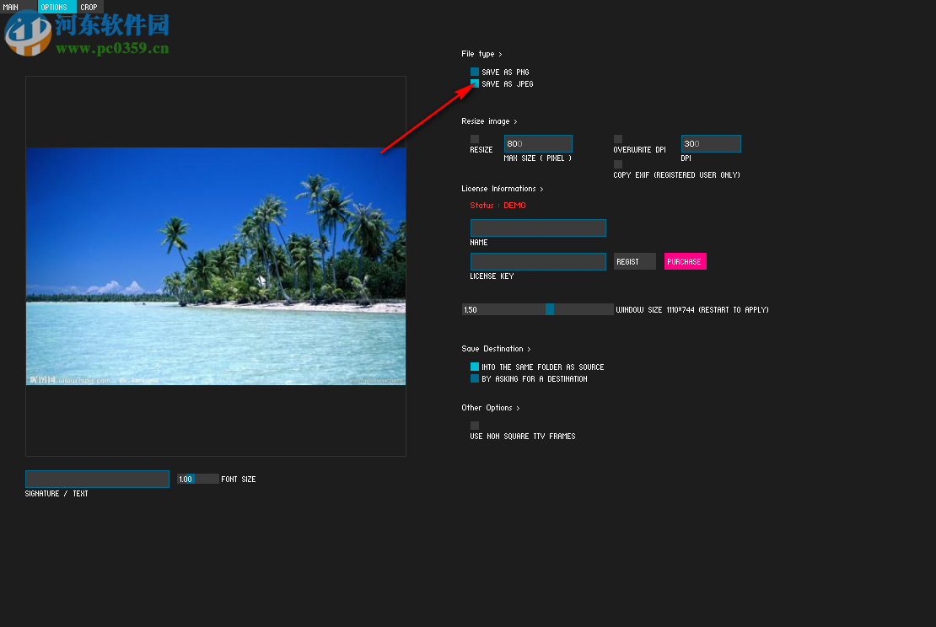
Task: Toggle the OVERWRITE DPI checkbox
Action: point(618,139)
